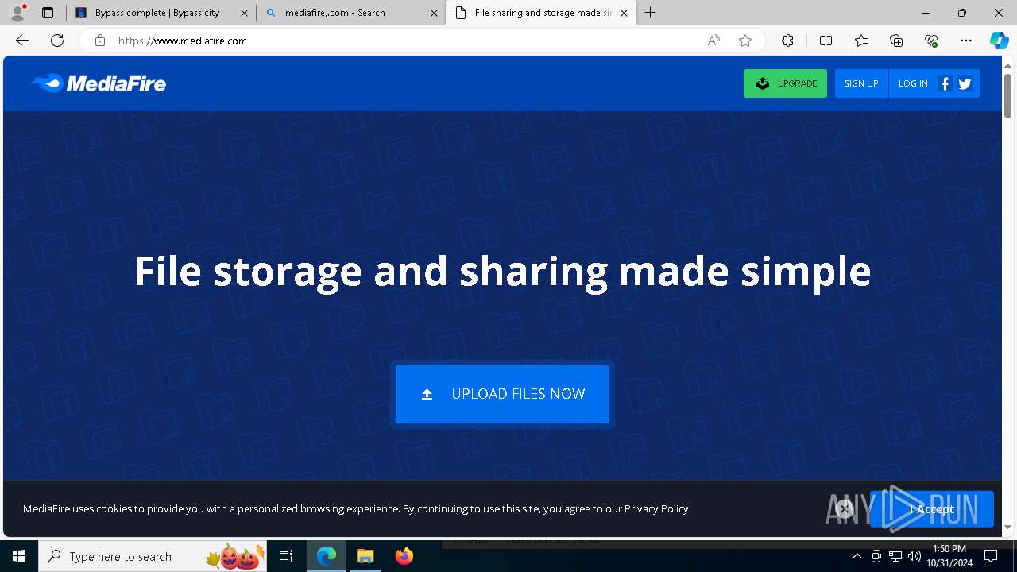1017x572 pixels.
Task: Click the UPGRADE button
Action: [x=785, y=83]
